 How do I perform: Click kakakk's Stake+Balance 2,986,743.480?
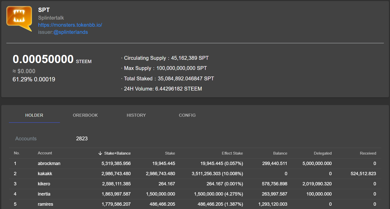point(116,174)
